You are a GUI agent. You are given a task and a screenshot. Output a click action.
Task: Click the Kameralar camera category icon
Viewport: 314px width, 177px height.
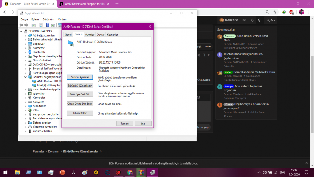[30, 98]
